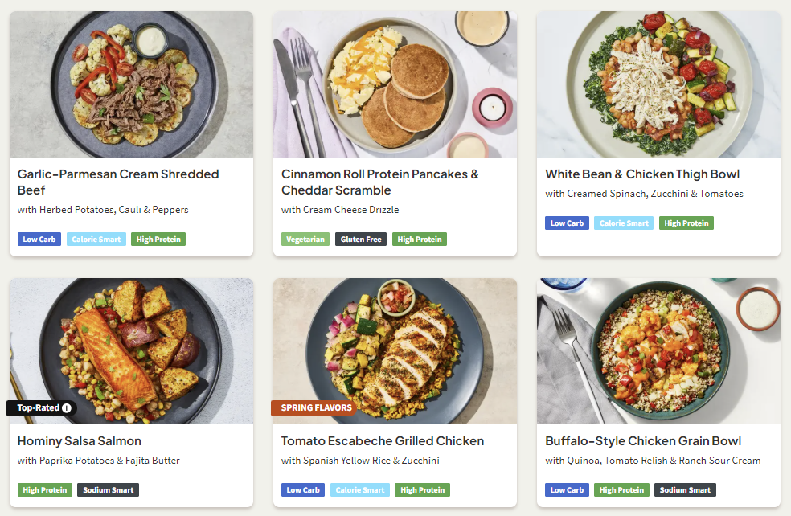Click the Top-Rated badge on salmon
791x516 pixels.
[x=37, y=408]
